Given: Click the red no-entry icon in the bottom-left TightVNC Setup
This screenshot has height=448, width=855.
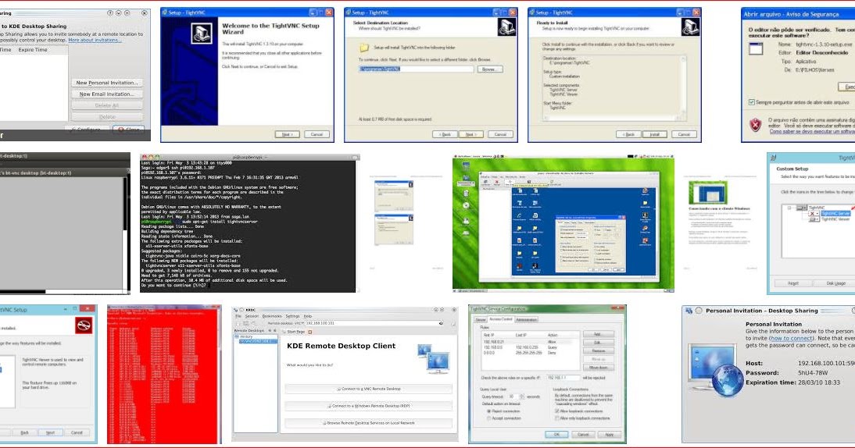Looking at the screenshot, I should tap(84, 325).
